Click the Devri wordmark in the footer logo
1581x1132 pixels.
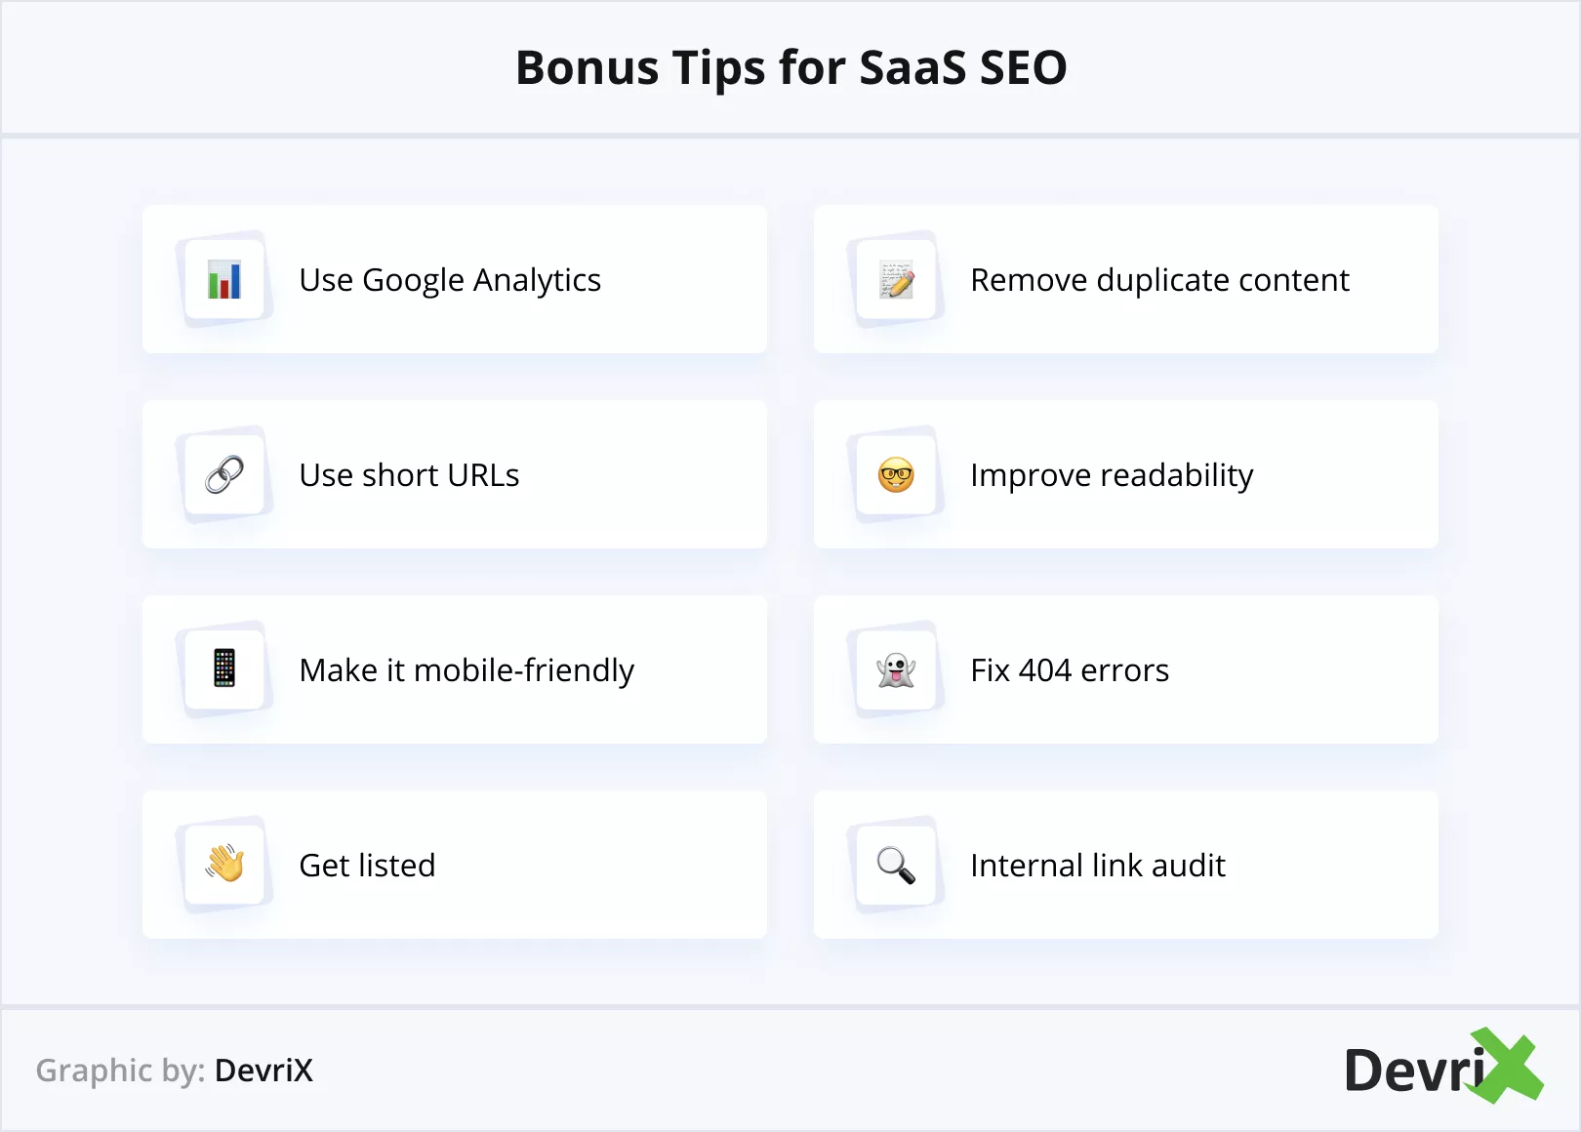tap(1413, 1071)
